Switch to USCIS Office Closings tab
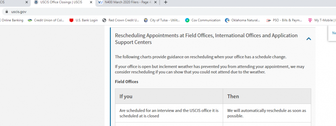Viewport: 336px width, 126px height. (61, 2)
